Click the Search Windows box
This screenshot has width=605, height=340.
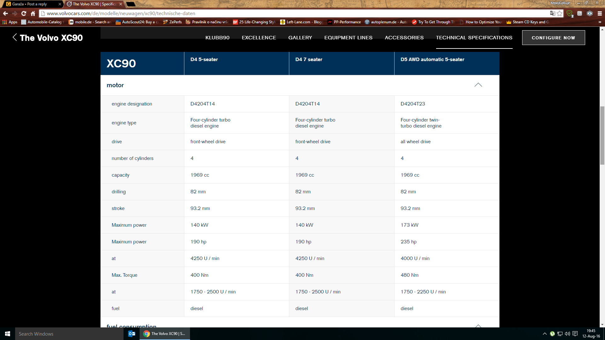[69, 334]
